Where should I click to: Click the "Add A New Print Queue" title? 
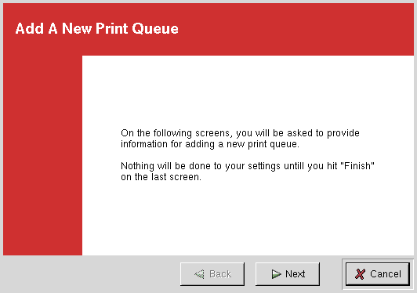pyautogui.click(x=97, y=28)
